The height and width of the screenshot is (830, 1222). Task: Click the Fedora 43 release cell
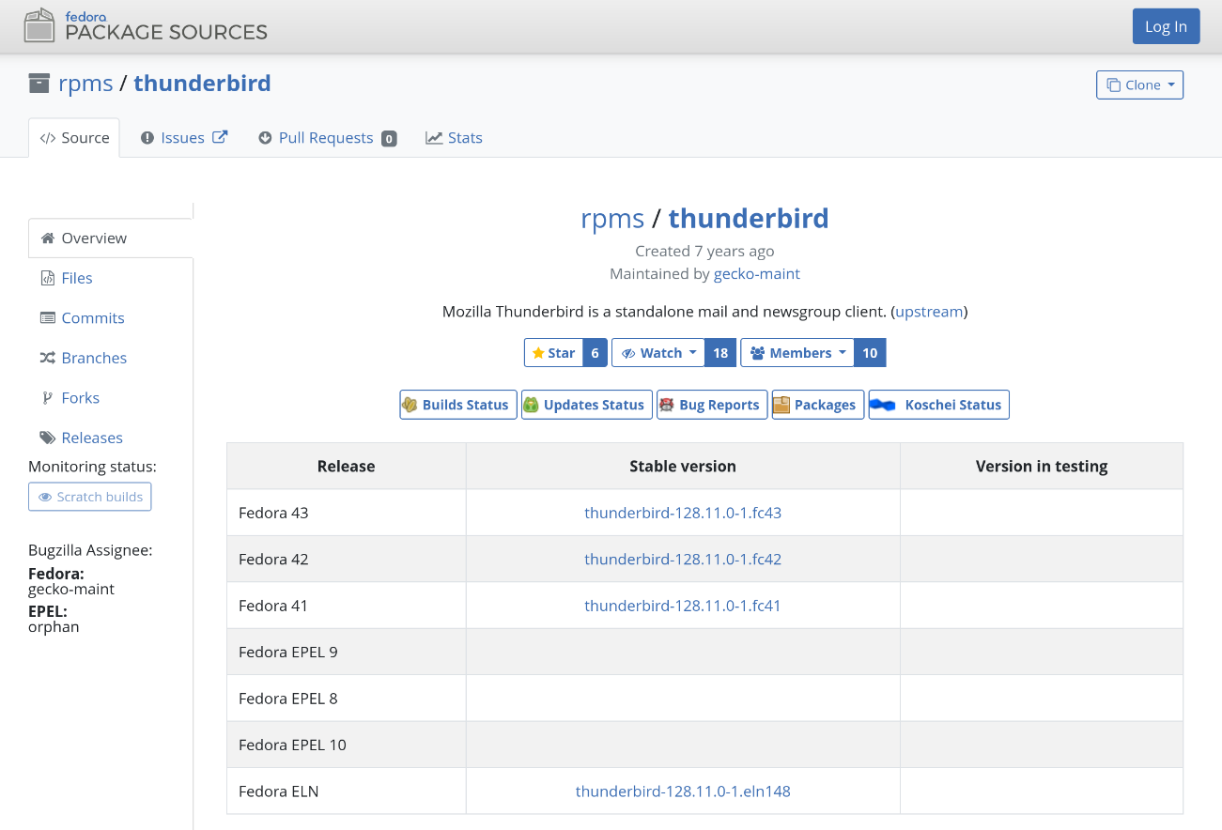coord(347,513)
